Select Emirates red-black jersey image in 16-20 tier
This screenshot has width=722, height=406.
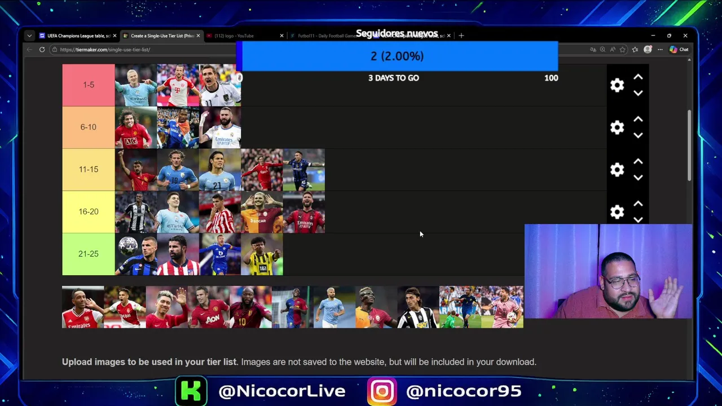tap(304, 212)
